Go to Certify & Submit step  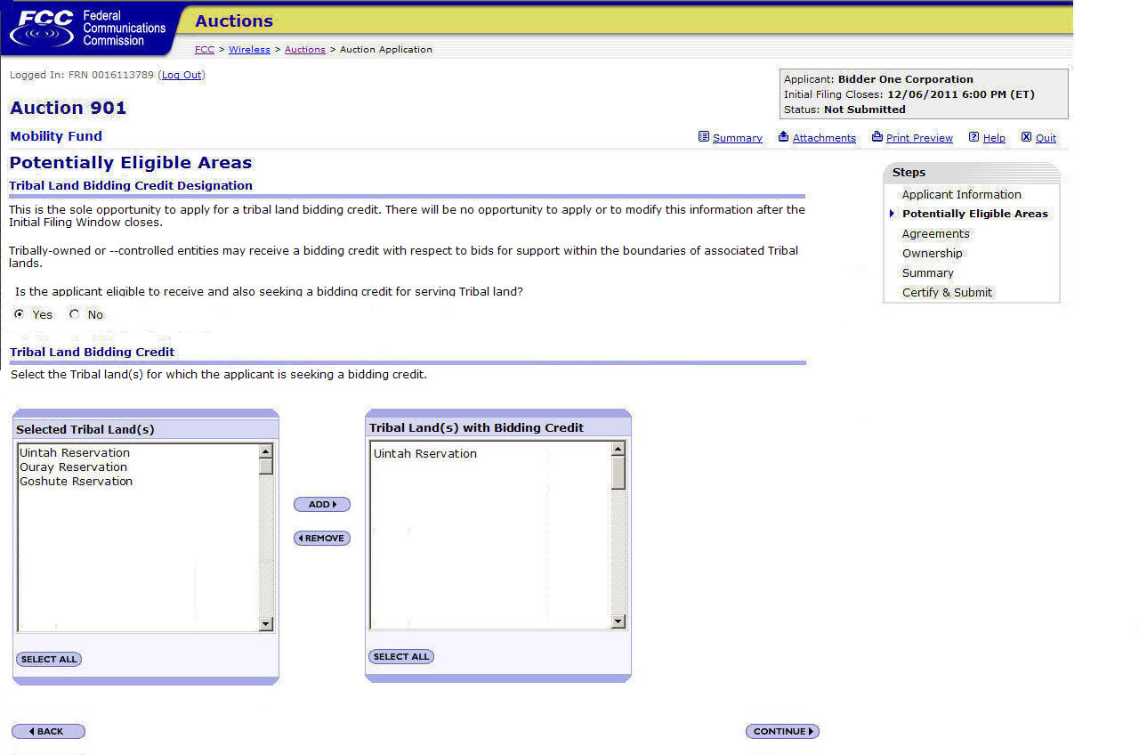(947, 292)
